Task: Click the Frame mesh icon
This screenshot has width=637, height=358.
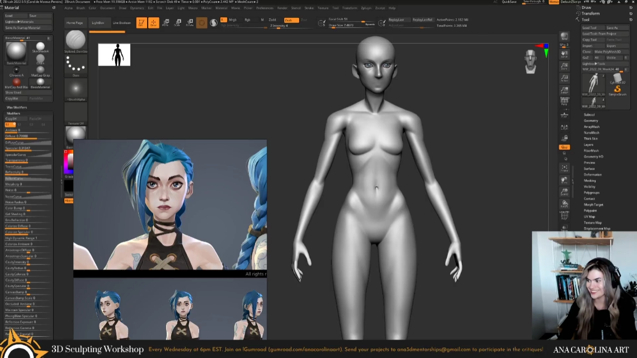Action: click(564, 168)
